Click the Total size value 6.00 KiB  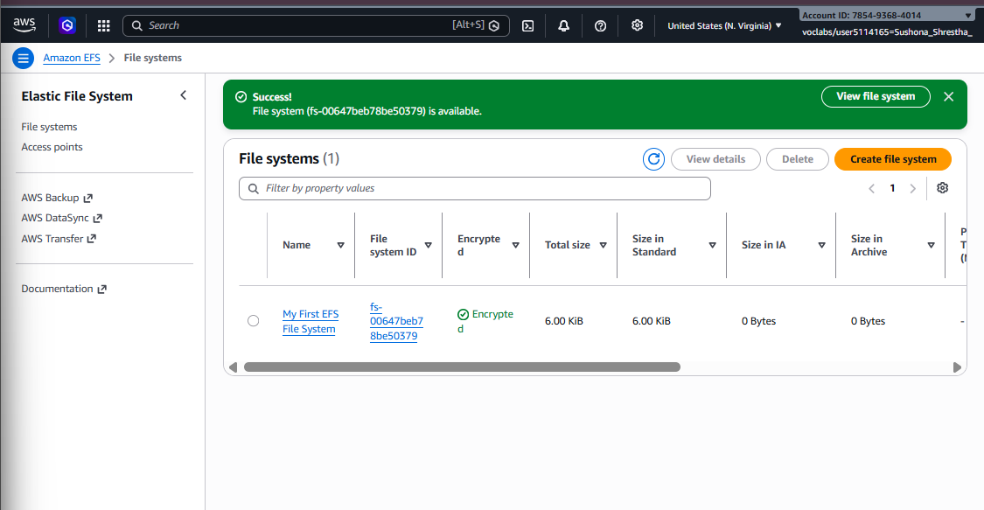point(563,321)
